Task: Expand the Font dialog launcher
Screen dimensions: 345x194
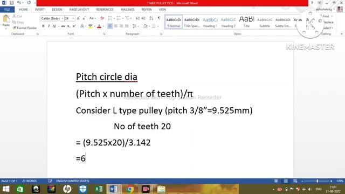Action: (x=104, y=34)
